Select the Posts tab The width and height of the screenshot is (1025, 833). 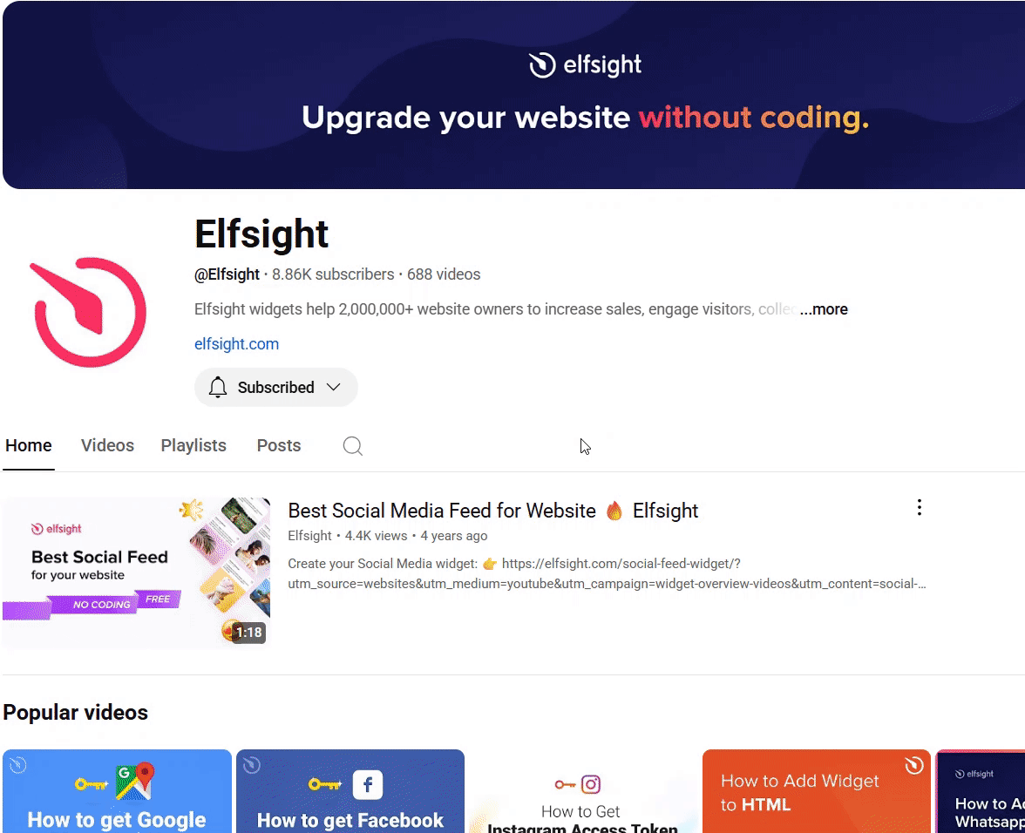[x=279, y=445]
